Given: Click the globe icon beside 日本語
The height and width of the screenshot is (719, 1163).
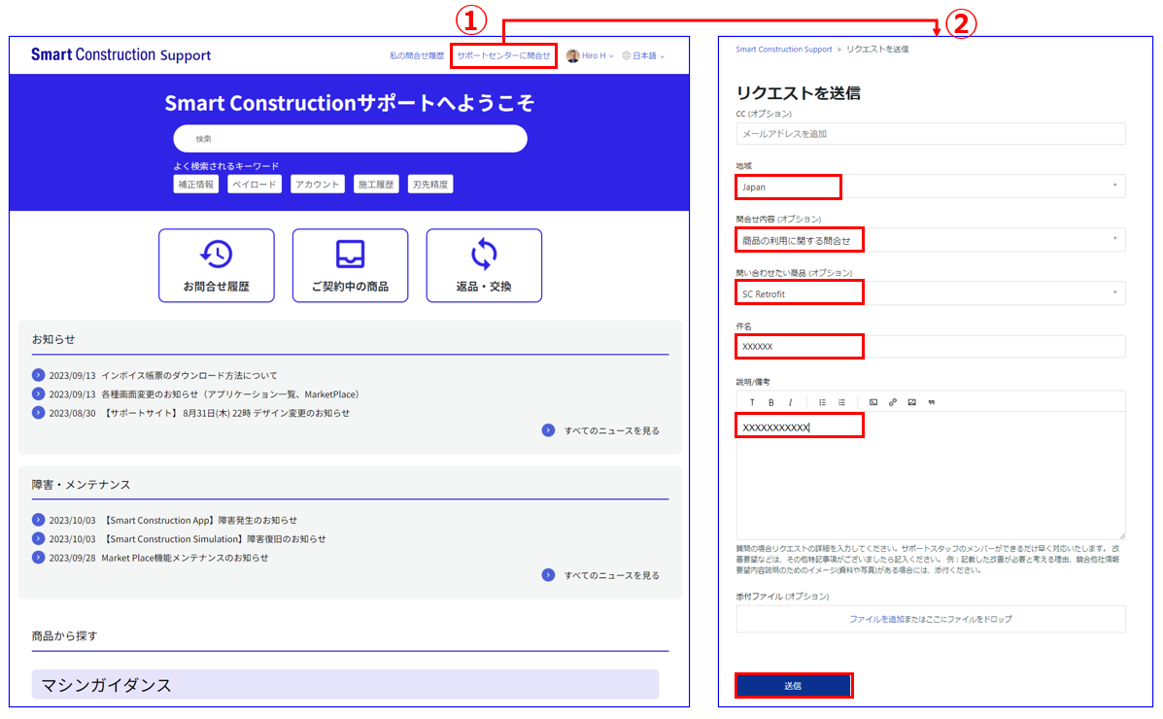Looking at the screenshot, I should (x=626, y=55).
